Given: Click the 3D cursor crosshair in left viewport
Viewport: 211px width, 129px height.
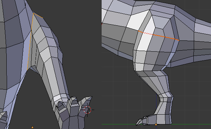Looking at the screenshot, I should (x=87, y=110).
